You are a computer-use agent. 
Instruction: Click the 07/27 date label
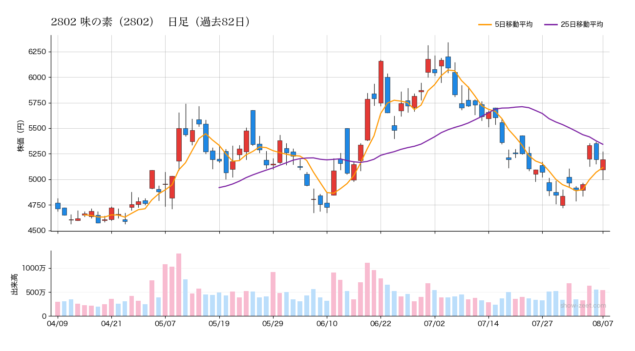[542, 323]
